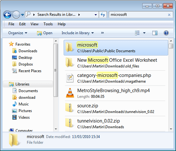Click the Favorites star icon
The height and width of the screenshot is (151, 176).
coord(11,44)
